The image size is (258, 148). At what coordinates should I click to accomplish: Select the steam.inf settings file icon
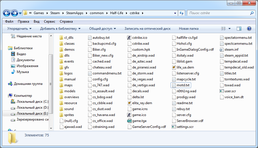coord(222,50)
